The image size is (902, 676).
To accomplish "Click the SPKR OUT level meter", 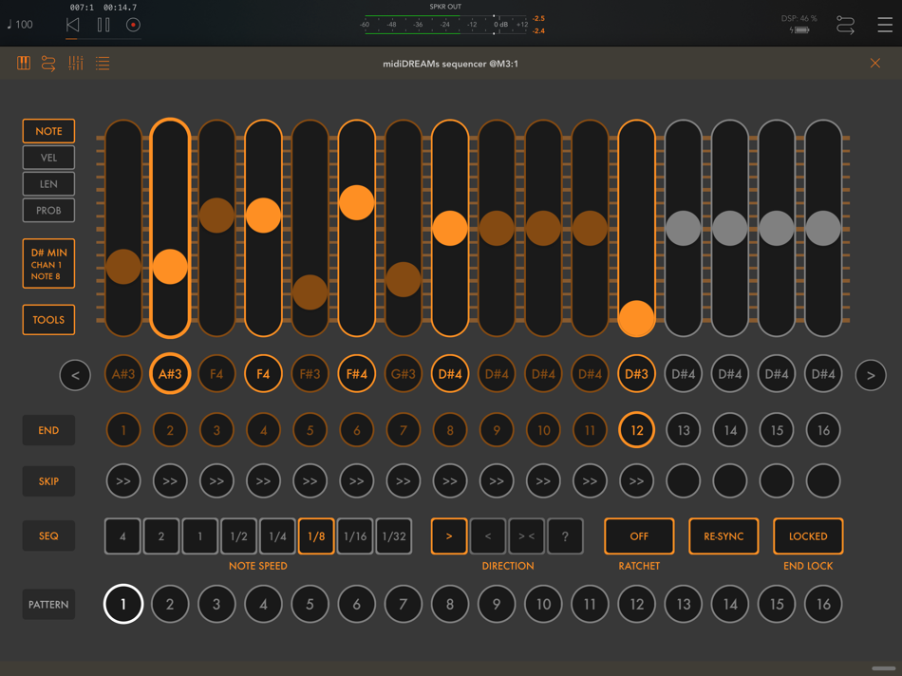I will (x=446, y=25).
